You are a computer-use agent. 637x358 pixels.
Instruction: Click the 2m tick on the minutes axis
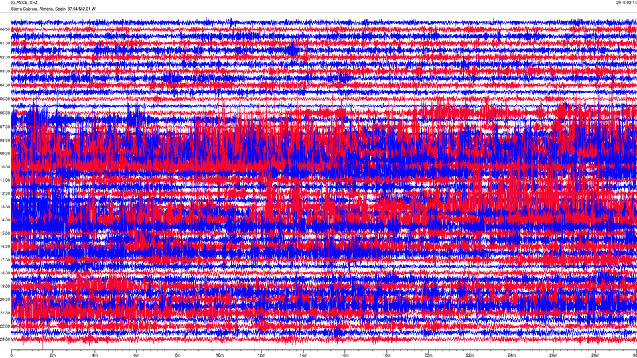[x=53, y=355]
